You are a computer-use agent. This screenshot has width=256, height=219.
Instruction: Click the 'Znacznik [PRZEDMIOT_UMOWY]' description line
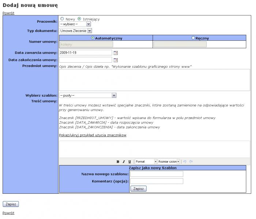(137, 118)
